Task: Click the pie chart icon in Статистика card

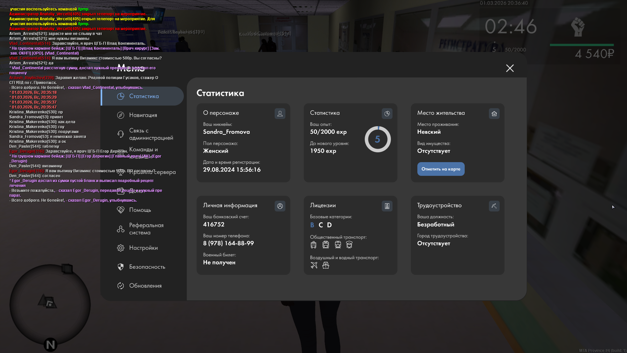Action: [x=387, y=113]
